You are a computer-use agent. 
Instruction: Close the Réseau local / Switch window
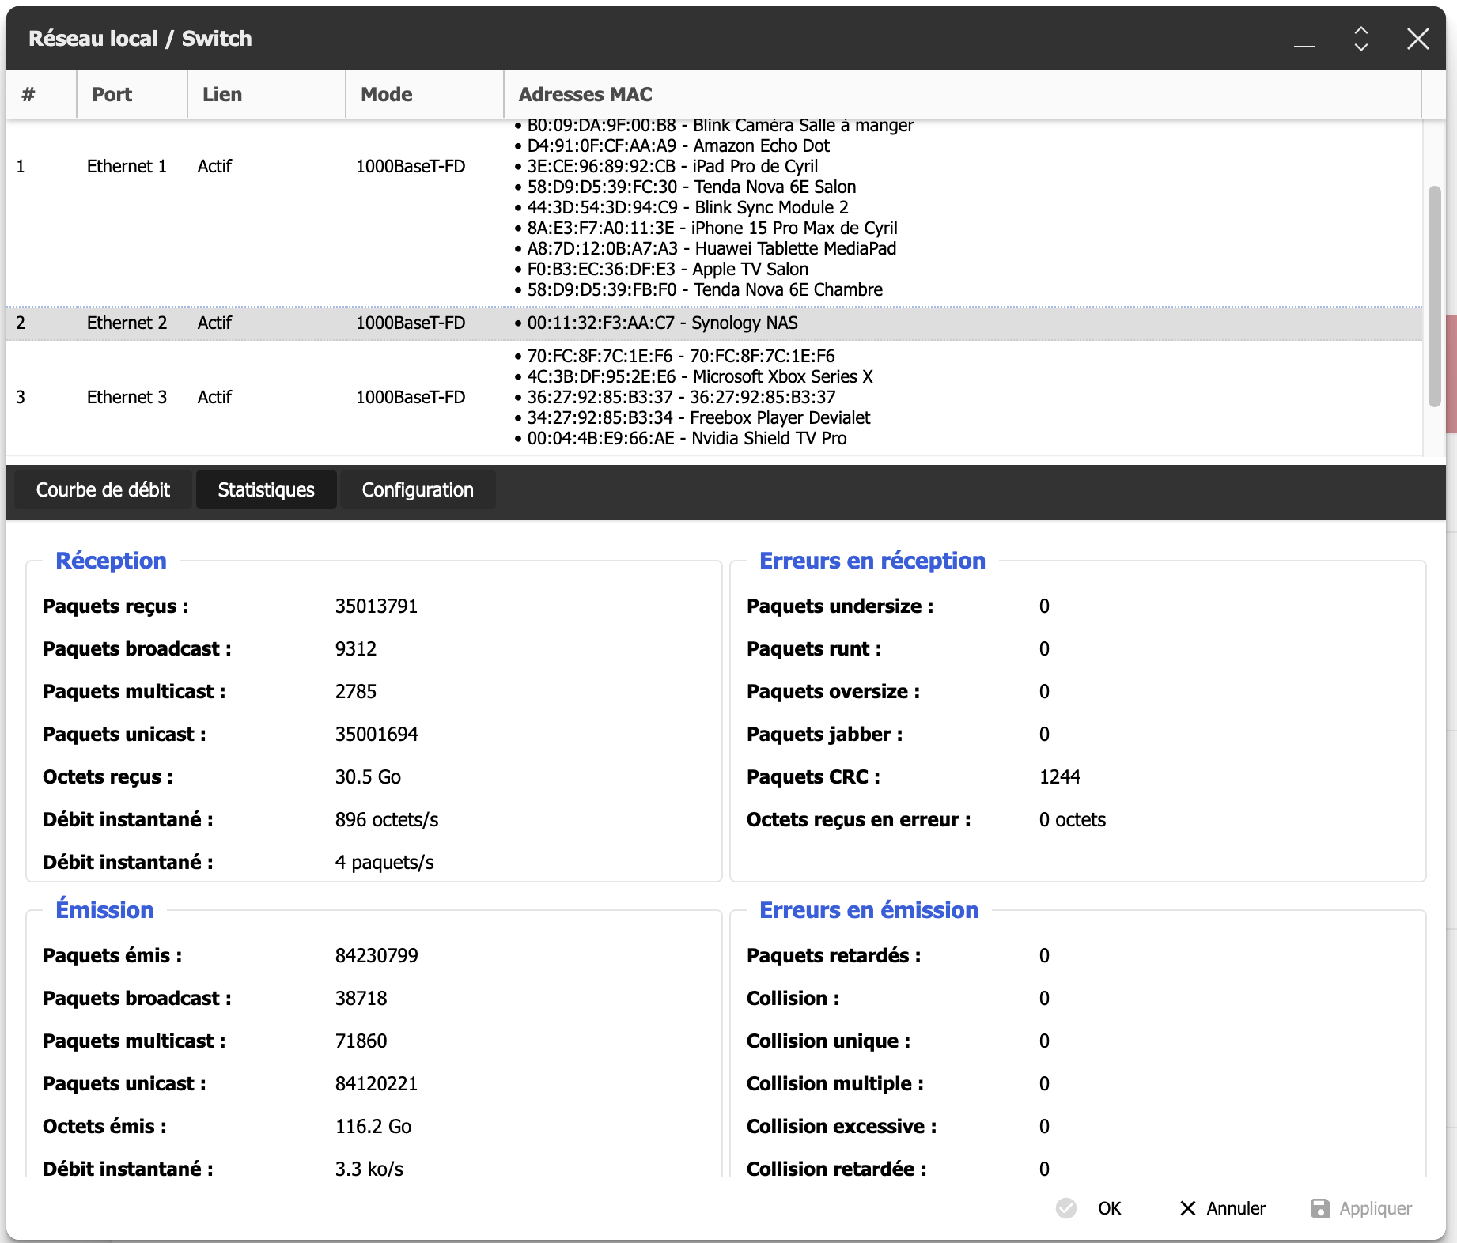point(1418,39)
